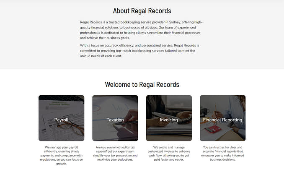Image resolution: width=284 pixels, height=172 pixels.
Task: Click the Invoicing label on the card
Action: (169, 120)
